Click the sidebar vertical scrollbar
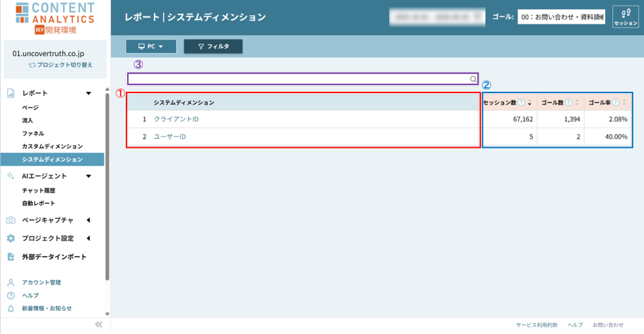The image size is (644, 334). (108, 189)
